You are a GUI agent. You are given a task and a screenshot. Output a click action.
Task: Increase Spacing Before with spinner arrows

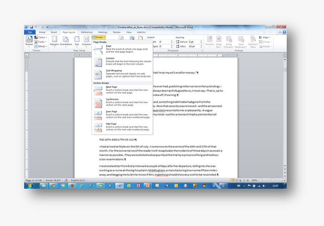tap(201, 41)
